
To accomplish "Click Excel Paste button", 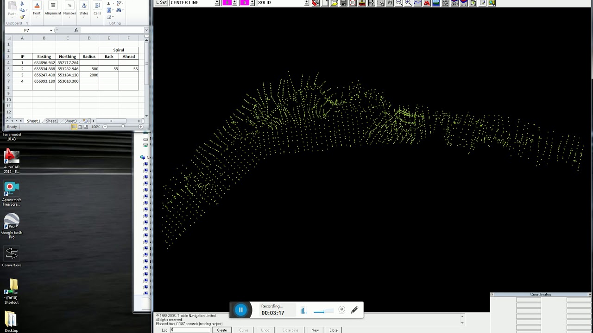I will coord(12,9).
